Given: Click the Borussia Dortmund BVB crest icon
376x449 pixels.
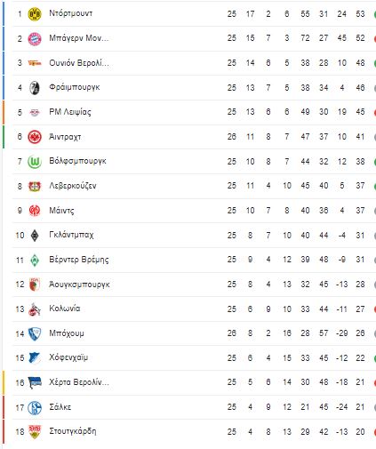Looking at the screenshot, I should click(35, 14).
